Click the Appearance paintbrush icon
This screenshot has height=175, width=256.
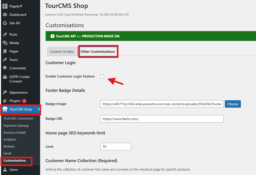coord(5,92)
